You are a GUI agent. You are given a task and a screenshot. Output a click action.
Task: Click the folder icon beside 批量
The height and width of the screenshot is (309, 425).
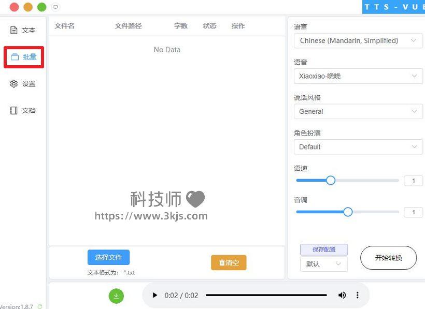click(x=15, y=57)
